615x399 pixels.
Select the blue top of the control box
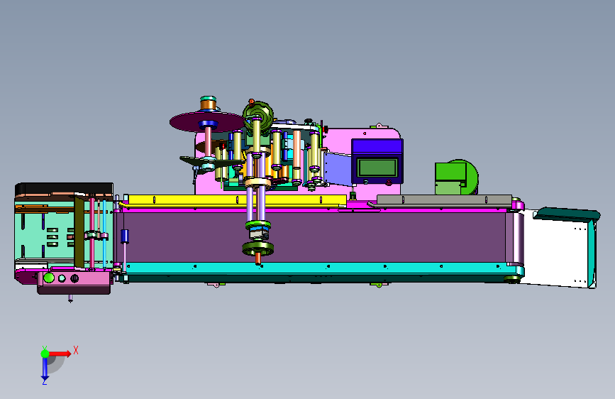tap(377, 146)
